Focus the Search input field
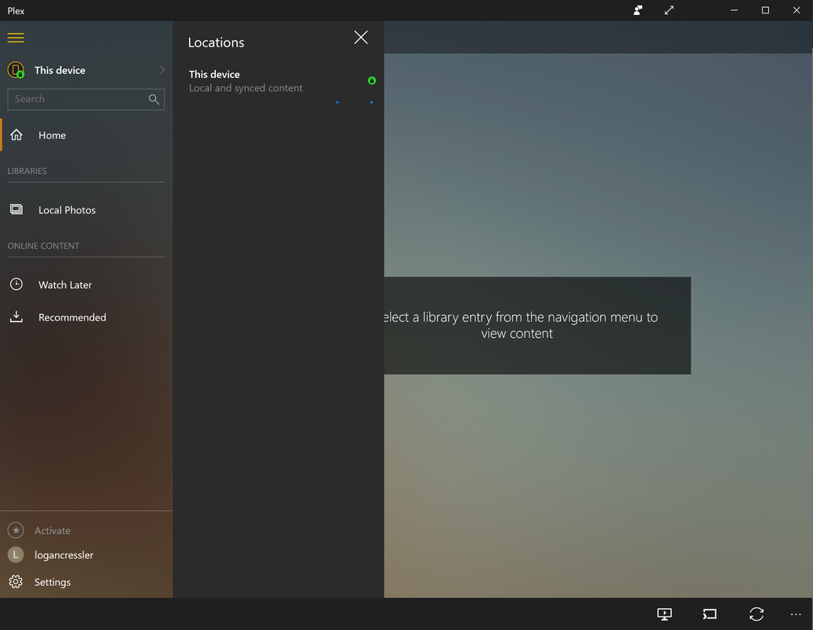This screenshot has height=630, width=813. (x=86, y=99)
